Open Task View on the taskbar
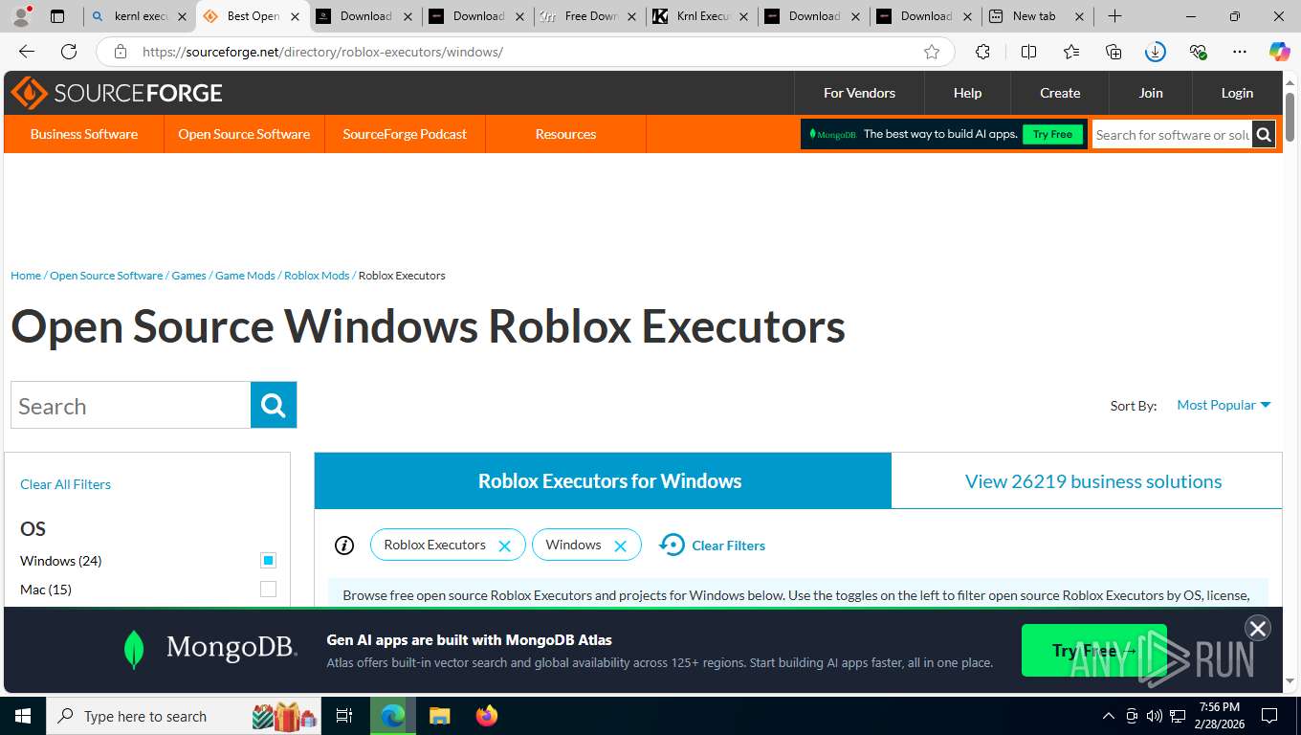The height and width of the screenshot is (735, 1301). point(344,716)
